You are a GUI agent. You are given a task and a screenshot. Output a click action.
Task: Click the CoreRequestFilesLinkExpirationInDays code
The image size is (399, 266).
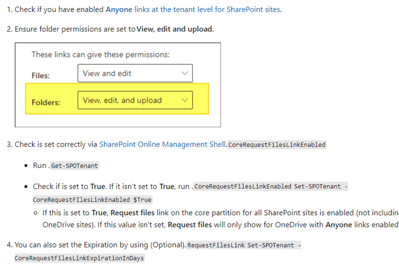tap(79, 258)
